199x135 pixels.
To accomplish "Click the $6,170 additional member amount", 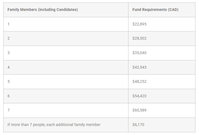I will [x=138, y=125].
